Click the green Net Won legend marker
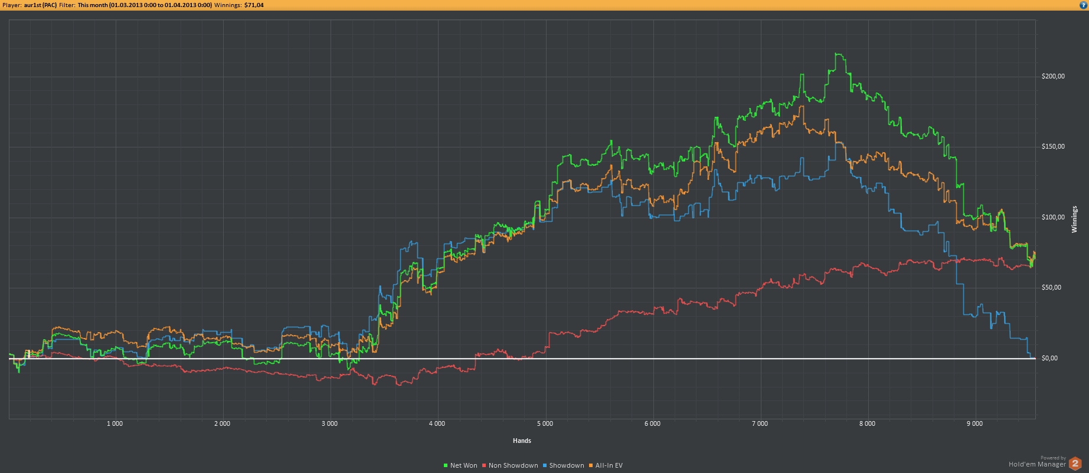 coord(446,466)
